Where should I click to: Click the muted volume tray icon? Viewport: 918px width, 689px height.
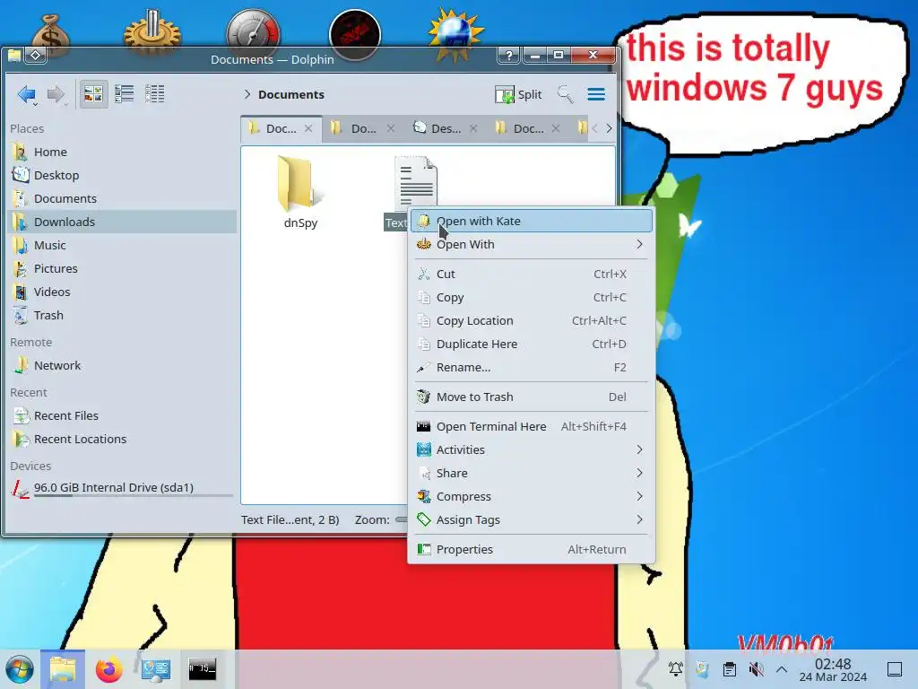coord(756,668)
